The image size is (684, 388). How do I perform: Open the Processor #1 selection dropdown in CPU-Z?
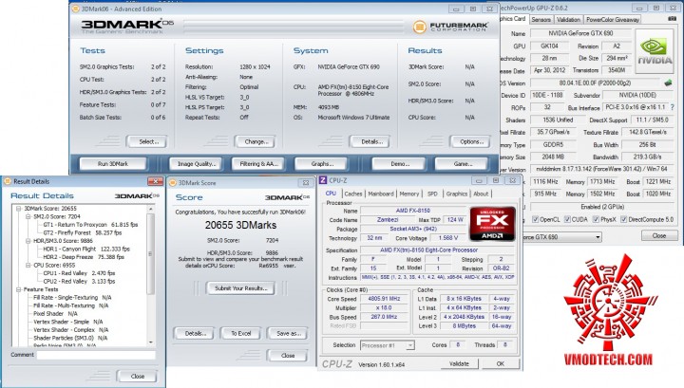(409, 345)
